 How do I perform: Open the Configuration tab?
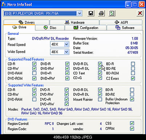[x=86, y=28]
